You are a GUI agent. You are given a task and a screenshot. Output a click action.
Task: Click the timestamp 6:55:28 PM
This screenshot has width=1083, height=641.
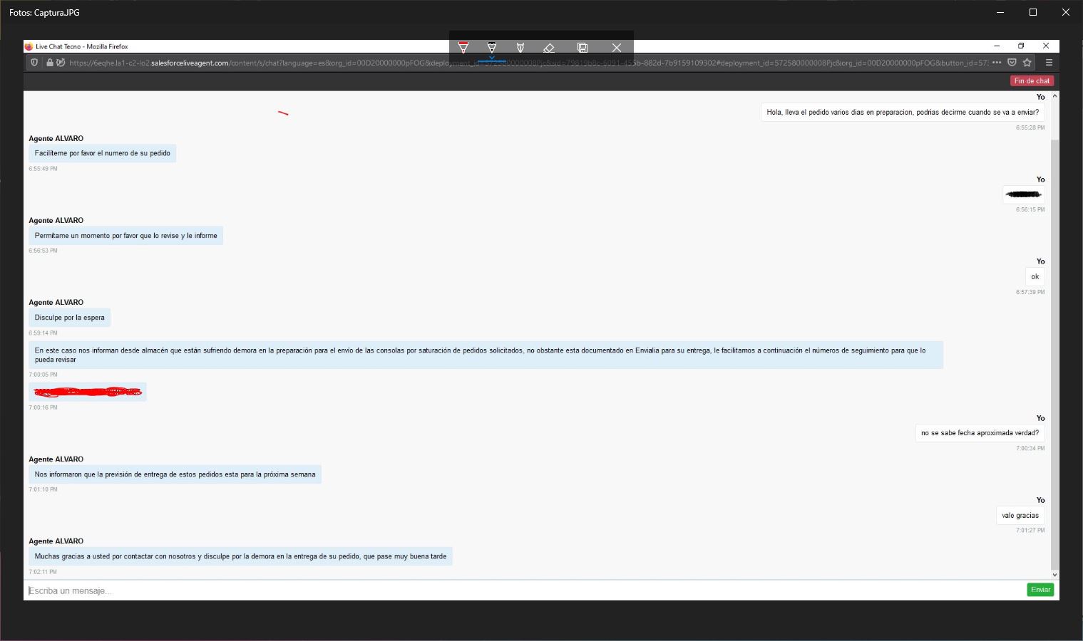click(x=1030, y=127)
